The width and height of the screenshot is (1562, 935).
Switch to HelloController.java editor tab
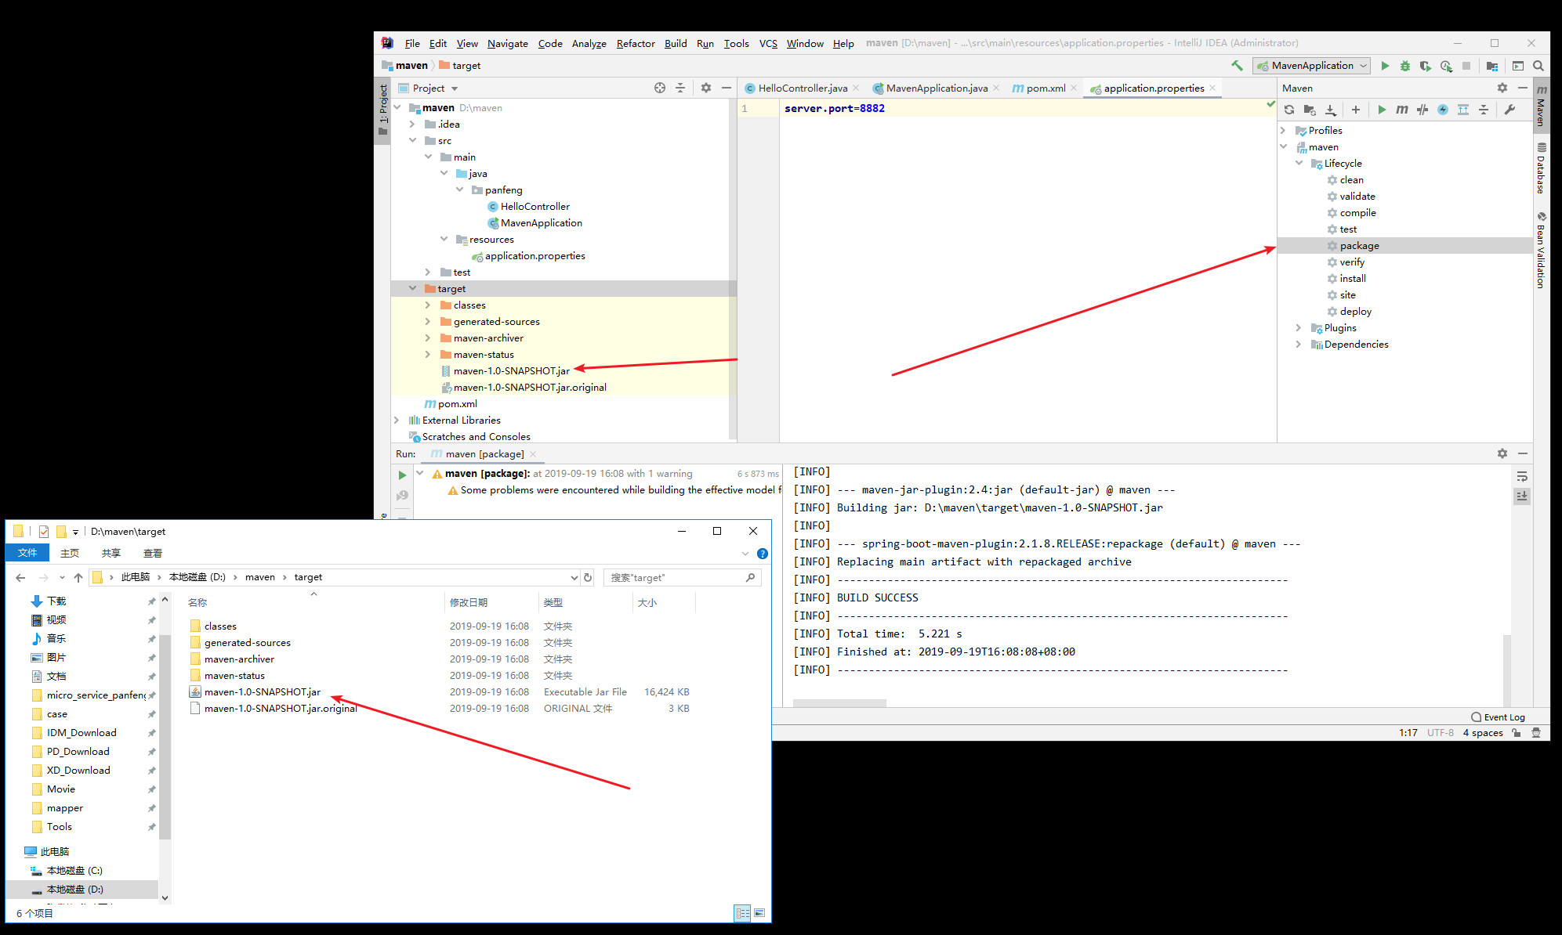(803, 88)
